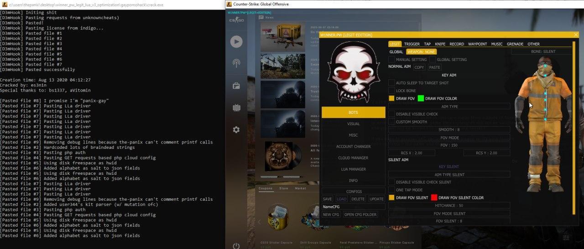Pick the green Draw FOV Color swatch
The height and width of the screenshot is (249, 584).
(421, 98)
